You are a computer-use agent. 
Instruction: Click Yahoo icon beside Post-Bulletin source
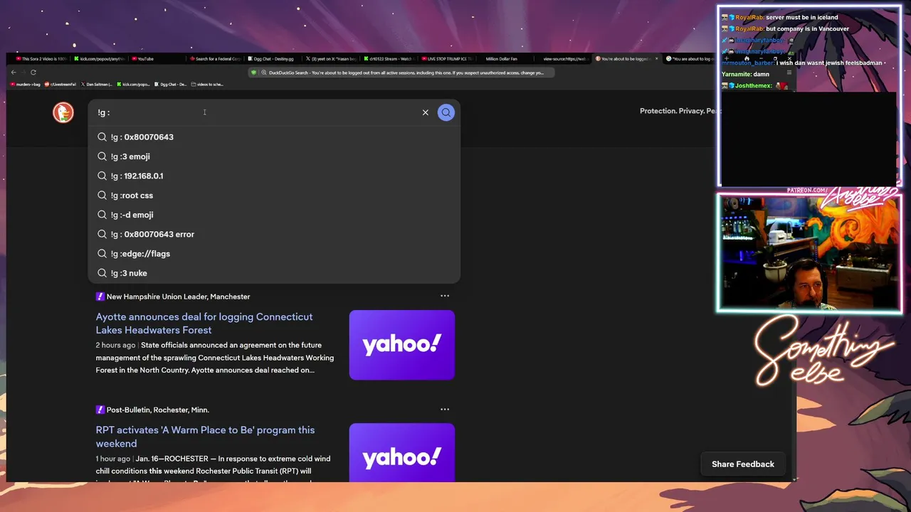[x=100, y=410]
